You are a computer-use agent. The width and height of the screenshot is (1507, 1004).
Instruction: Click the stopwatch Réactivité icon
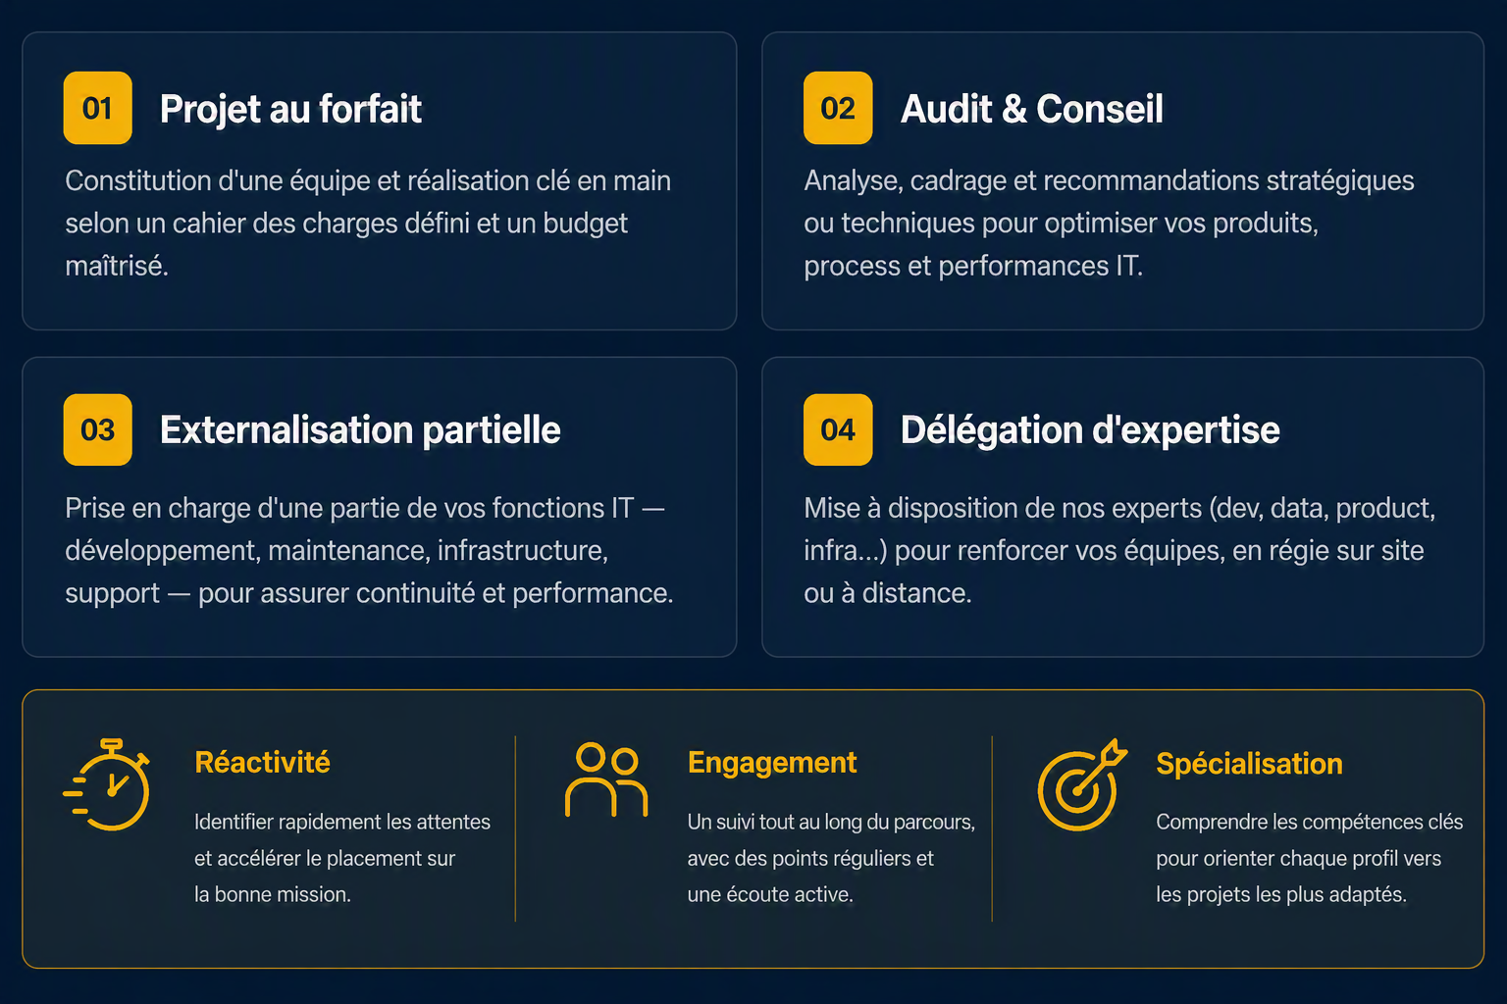(x=107, y=785)
